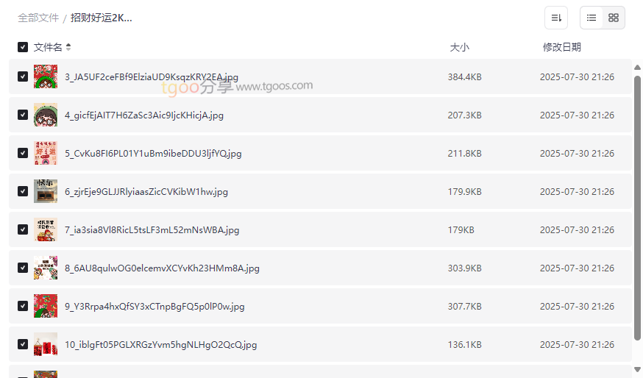Toggle the select-all files checkbox
This screenshot has height=378, width=643.
[x=23, y=47]
